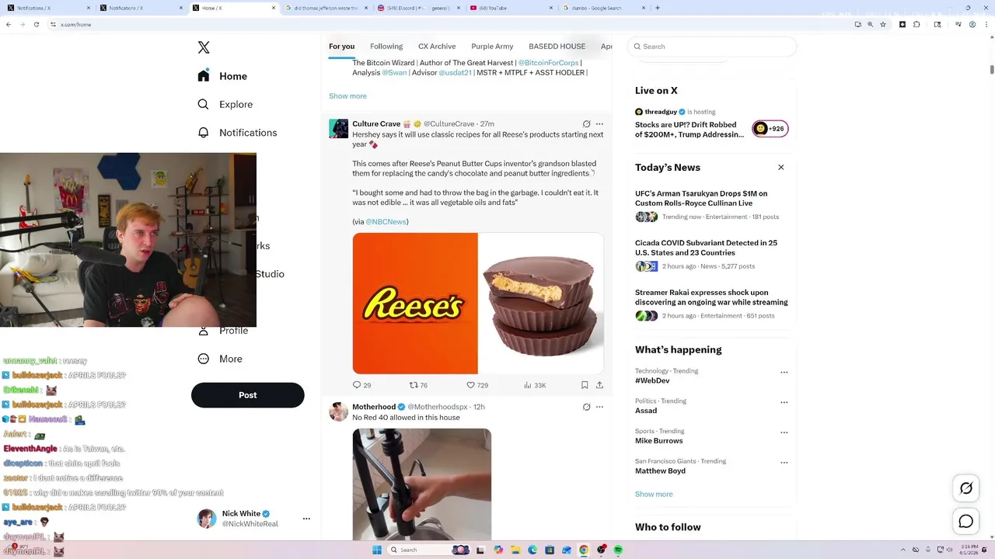Click the blue Post button

coord(247,395)
